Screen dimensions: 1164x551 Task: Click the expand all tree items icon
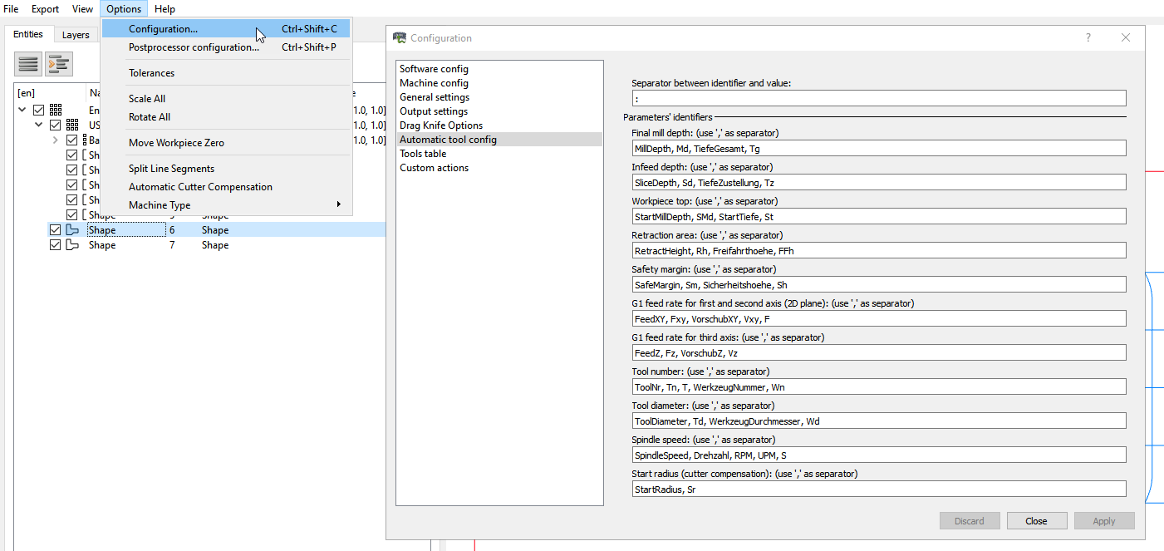(x=59, y=64)
